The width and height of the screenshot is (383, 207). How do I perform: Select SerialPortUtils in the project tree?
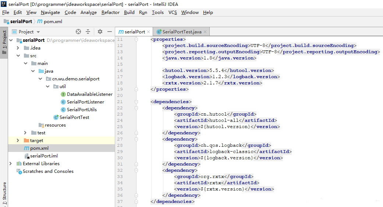[82, 110]
